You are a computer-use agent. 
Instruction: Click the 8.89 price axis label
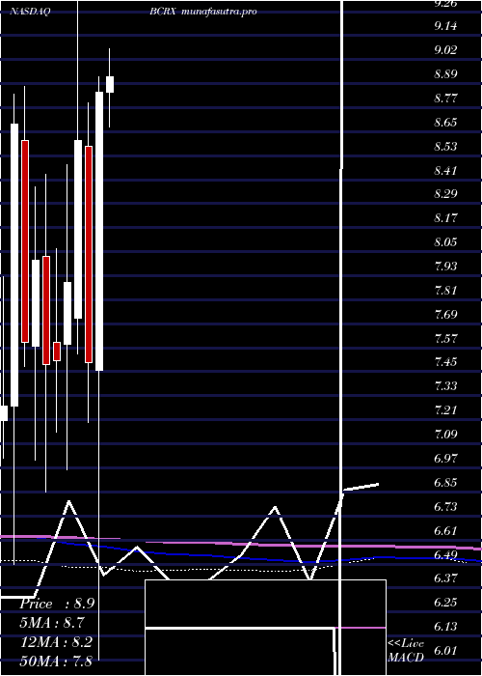pyautogui.click(x=445, y=74)
